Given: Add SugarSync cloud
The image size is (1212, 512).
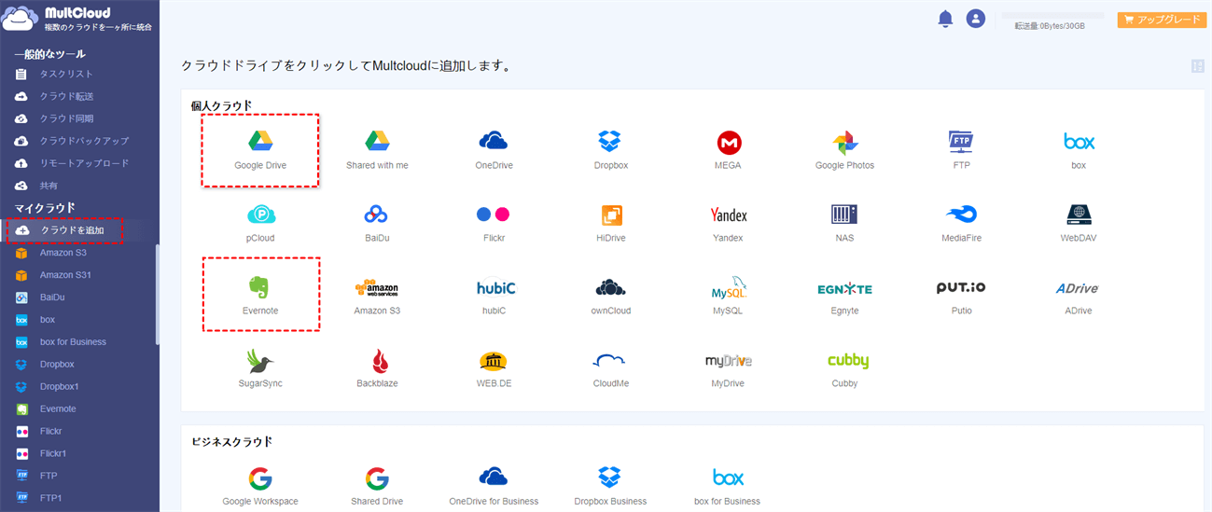Looking at the screenshot, I should click(260, 367).
